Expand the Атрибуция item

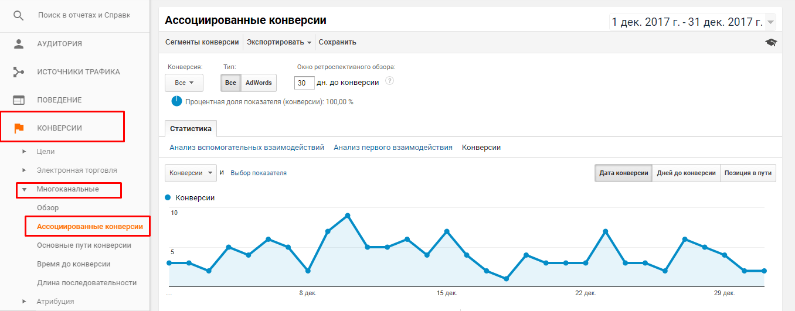coord(25,302)
